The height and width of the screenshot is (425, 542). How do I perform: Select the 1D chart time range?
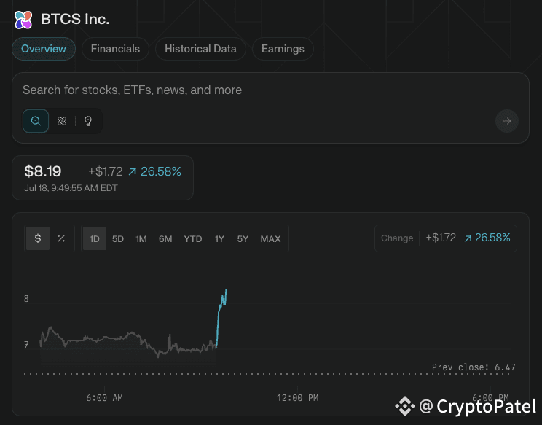tap(95, 238)
